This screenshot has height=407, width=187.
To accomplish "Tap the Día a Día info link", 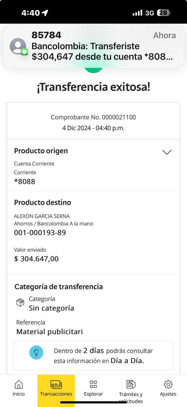I will point(127,361).
